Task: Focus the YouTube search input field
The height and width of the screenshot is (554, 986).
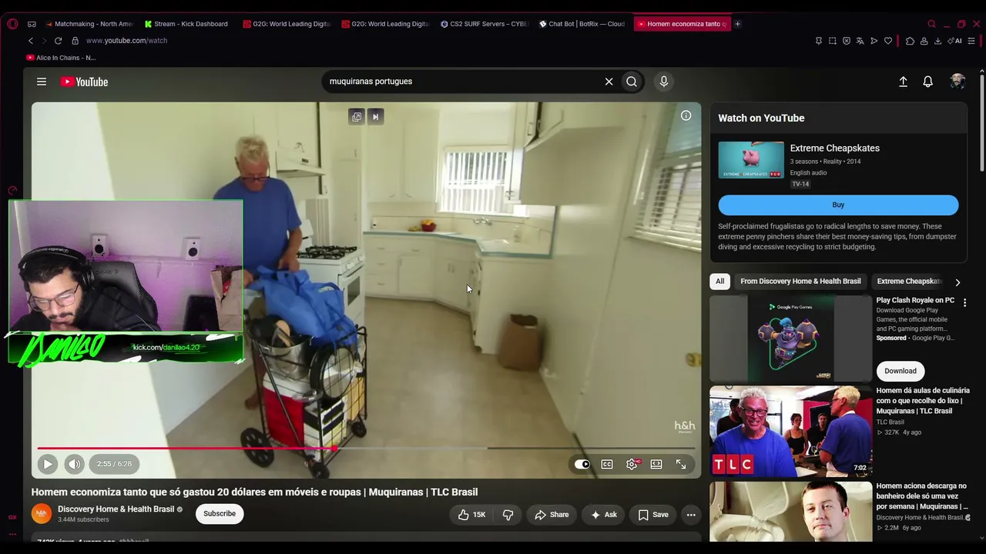Action: 462,82
